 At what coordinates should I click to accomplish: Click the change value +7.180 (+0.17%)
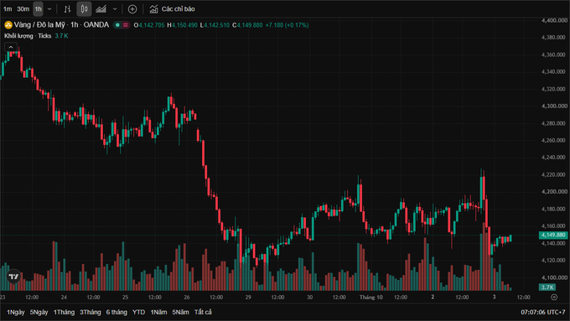[287, 25]
